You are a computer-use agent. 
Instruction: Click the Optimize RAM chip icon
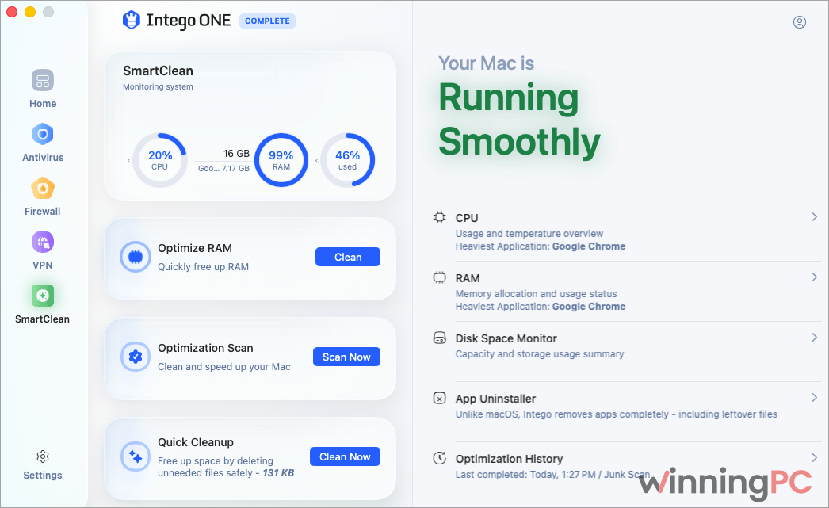tap(136, 257)
